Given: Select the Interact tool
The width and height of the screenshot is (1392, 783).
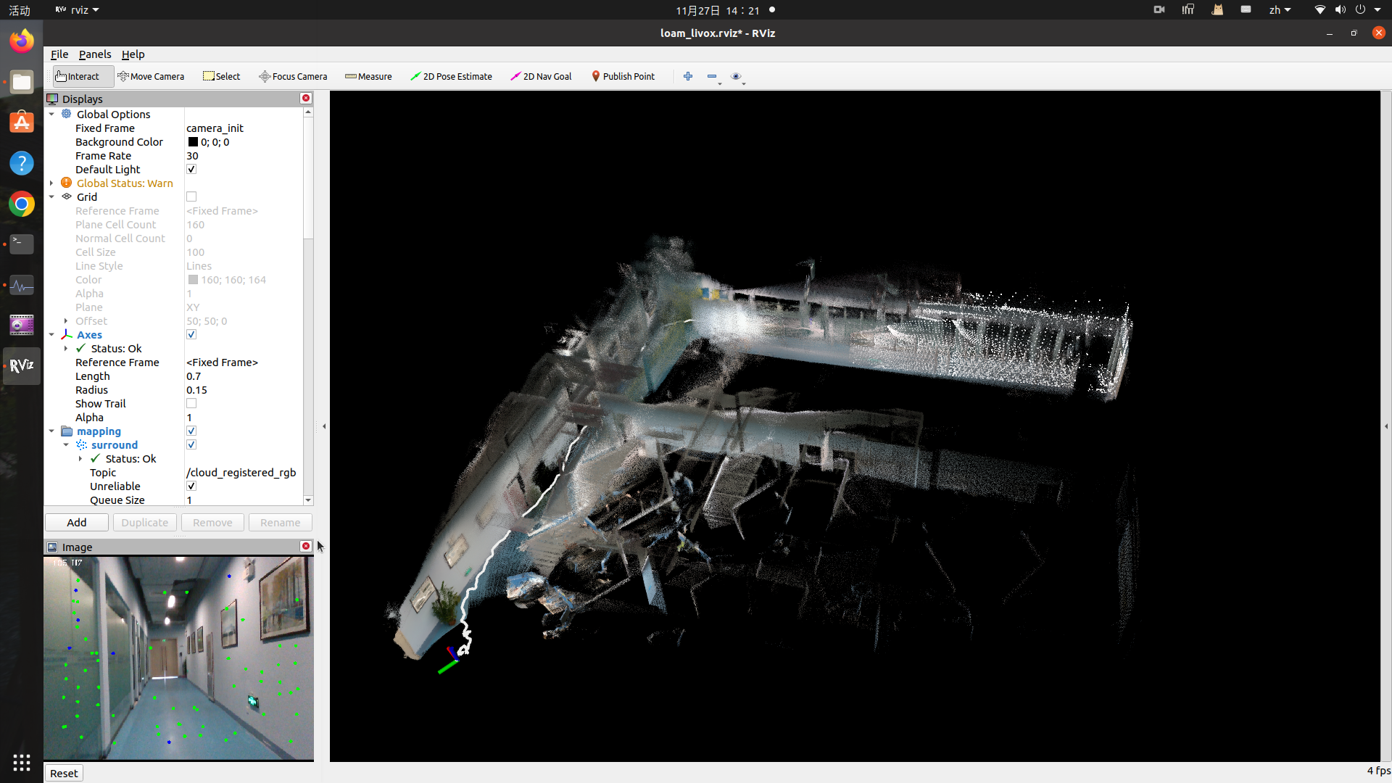Looking at the screenshot, I should 83,76.
